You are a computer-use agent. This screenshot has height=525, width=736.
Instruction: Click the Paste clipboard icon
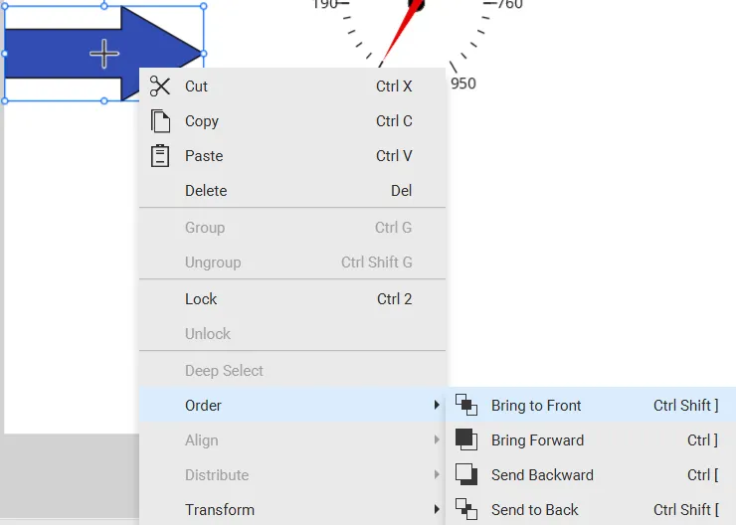160,156
